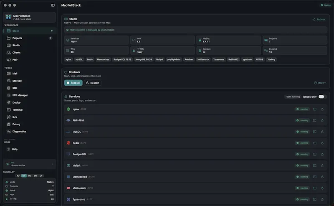
Task: Open log for Mailpit service
Action: (314, 165)
